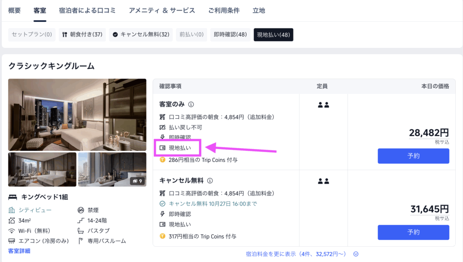Deselect the 現地払い(48) filter chip
This screenshot has height=262, width=463.
[x=274, y=34]
